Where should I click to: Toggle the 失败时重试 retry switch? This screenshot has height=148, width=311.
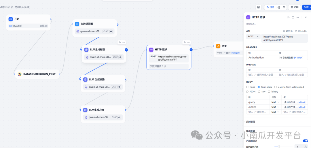point(306,141)
